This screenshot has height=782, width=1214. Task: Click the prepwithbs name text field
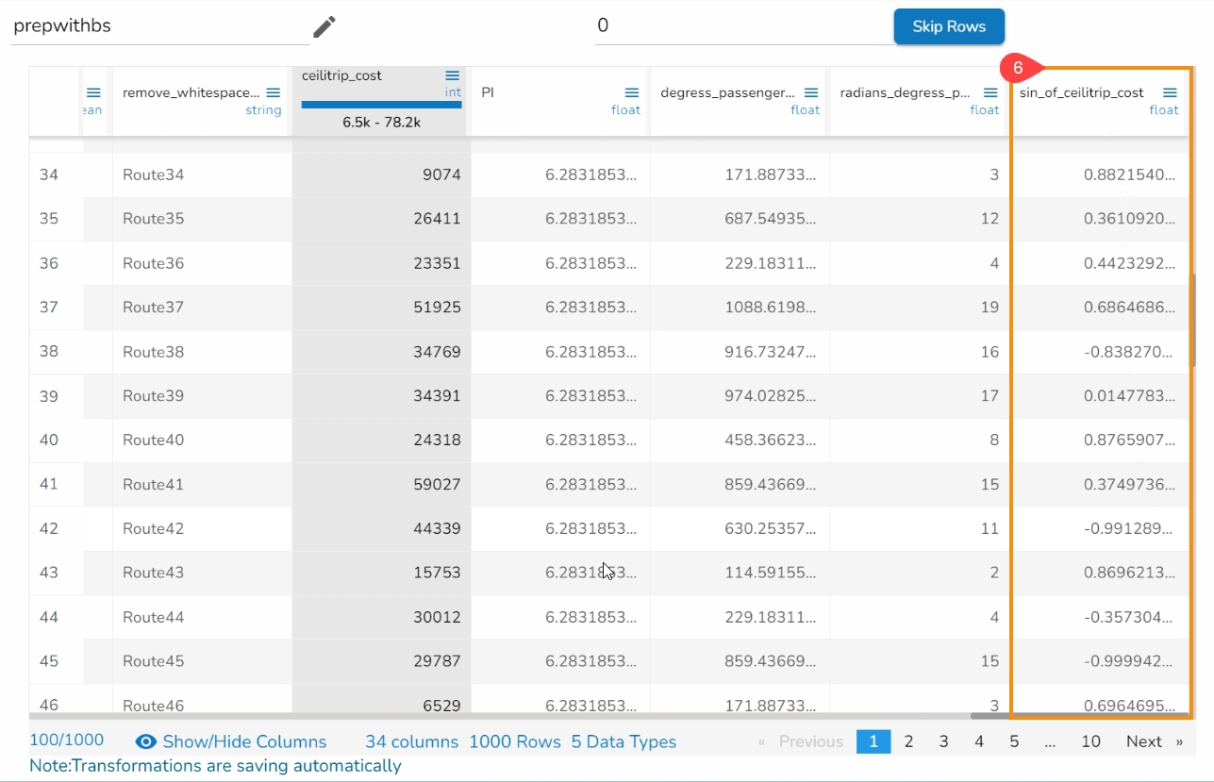tap(158, 26)
